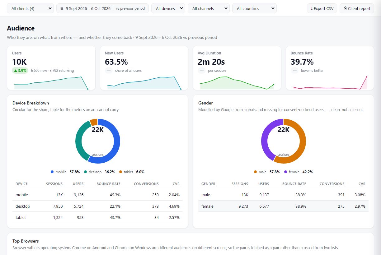Click the teal desktop legend dot
Screen dimensions: 381x255
pyautogui.click(x=85, y=172)
